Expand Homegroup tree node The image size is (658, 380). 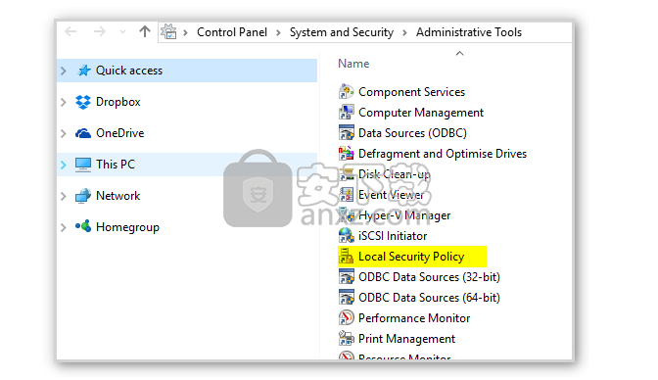tap(64, 227)
